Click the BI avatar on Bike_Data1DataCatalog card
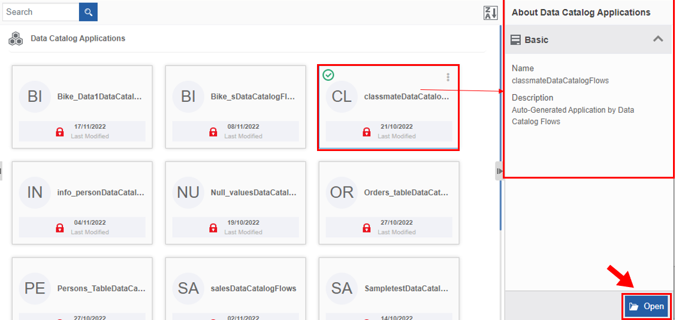The height and width of the screenshot is (320, 676). tap(35, 96)
